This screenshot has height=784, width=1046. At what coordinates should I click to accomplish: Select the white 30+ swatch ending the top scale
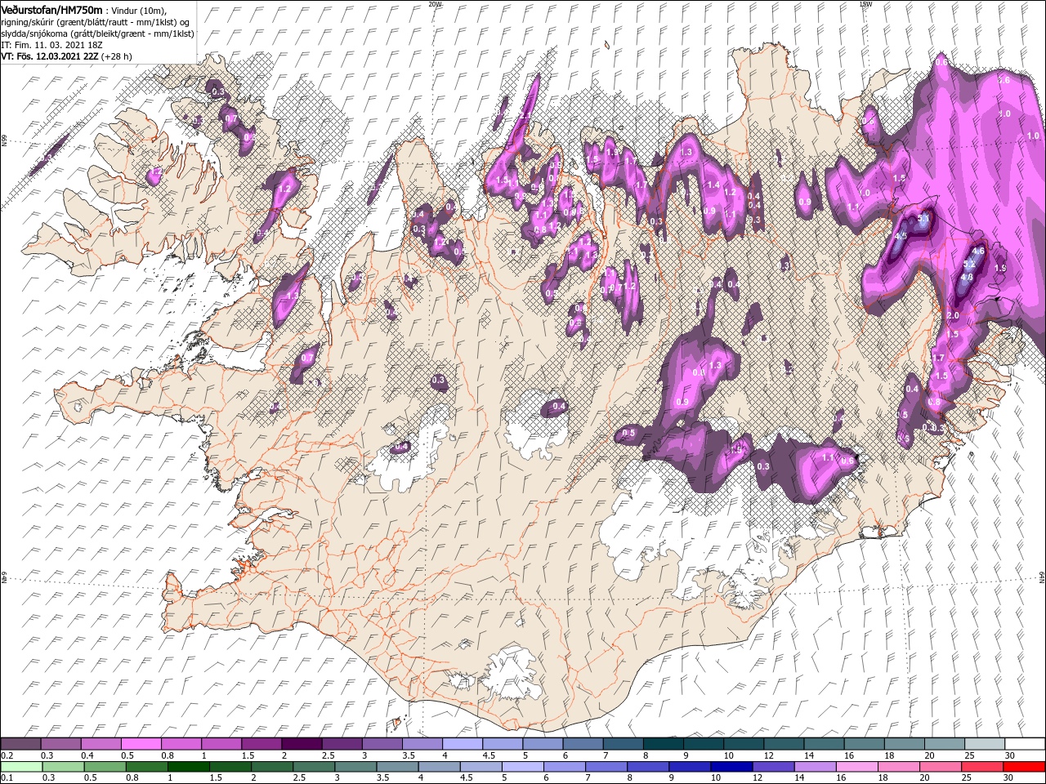[x=1024, y=744]
